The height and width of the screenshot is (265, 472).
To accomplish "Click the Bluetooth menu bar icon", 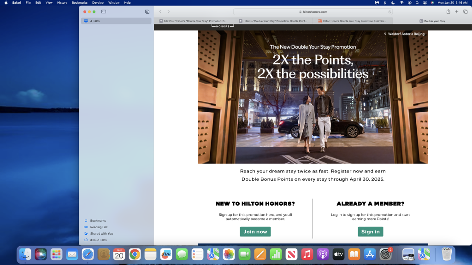I will pos(385,3).
